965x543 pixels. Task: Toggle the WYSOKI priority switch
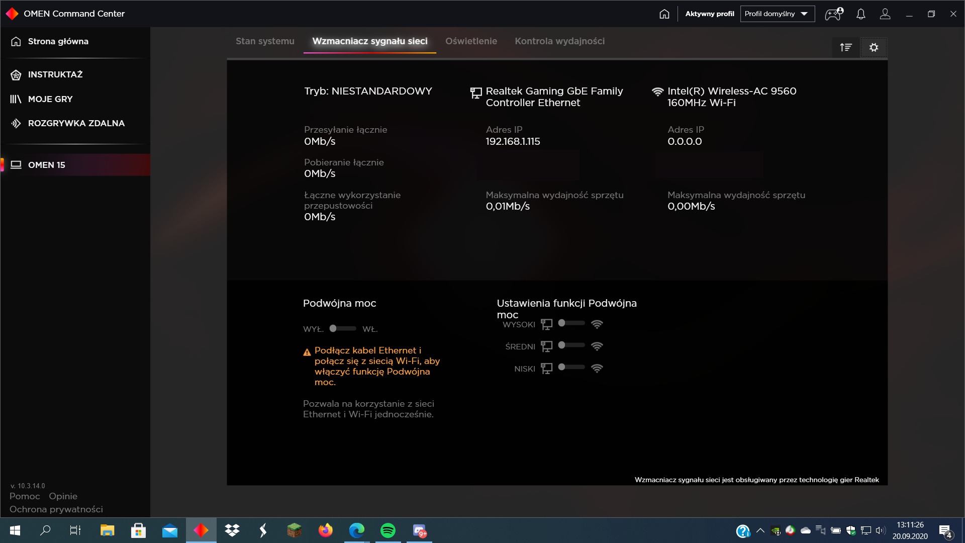point(571,323)
